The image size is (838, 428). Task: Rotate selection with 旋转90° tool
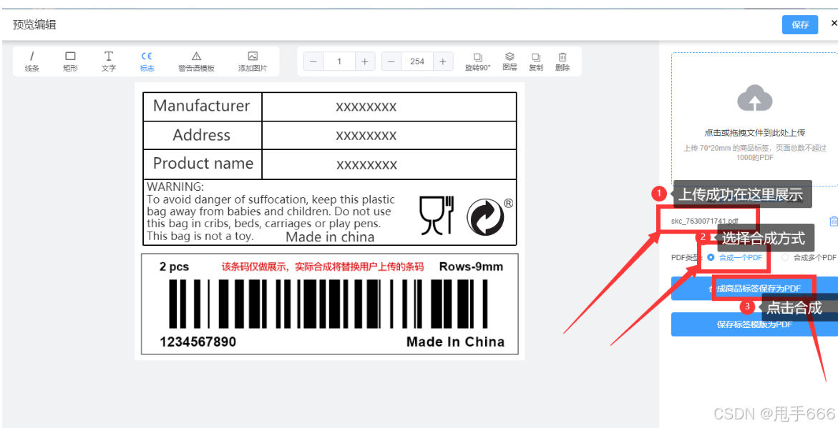click(478, 61)
